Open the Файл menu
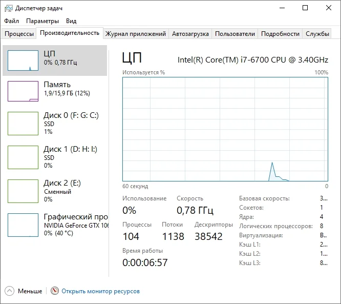This screenshot has width=341, height=304. (x=12, y=21)
